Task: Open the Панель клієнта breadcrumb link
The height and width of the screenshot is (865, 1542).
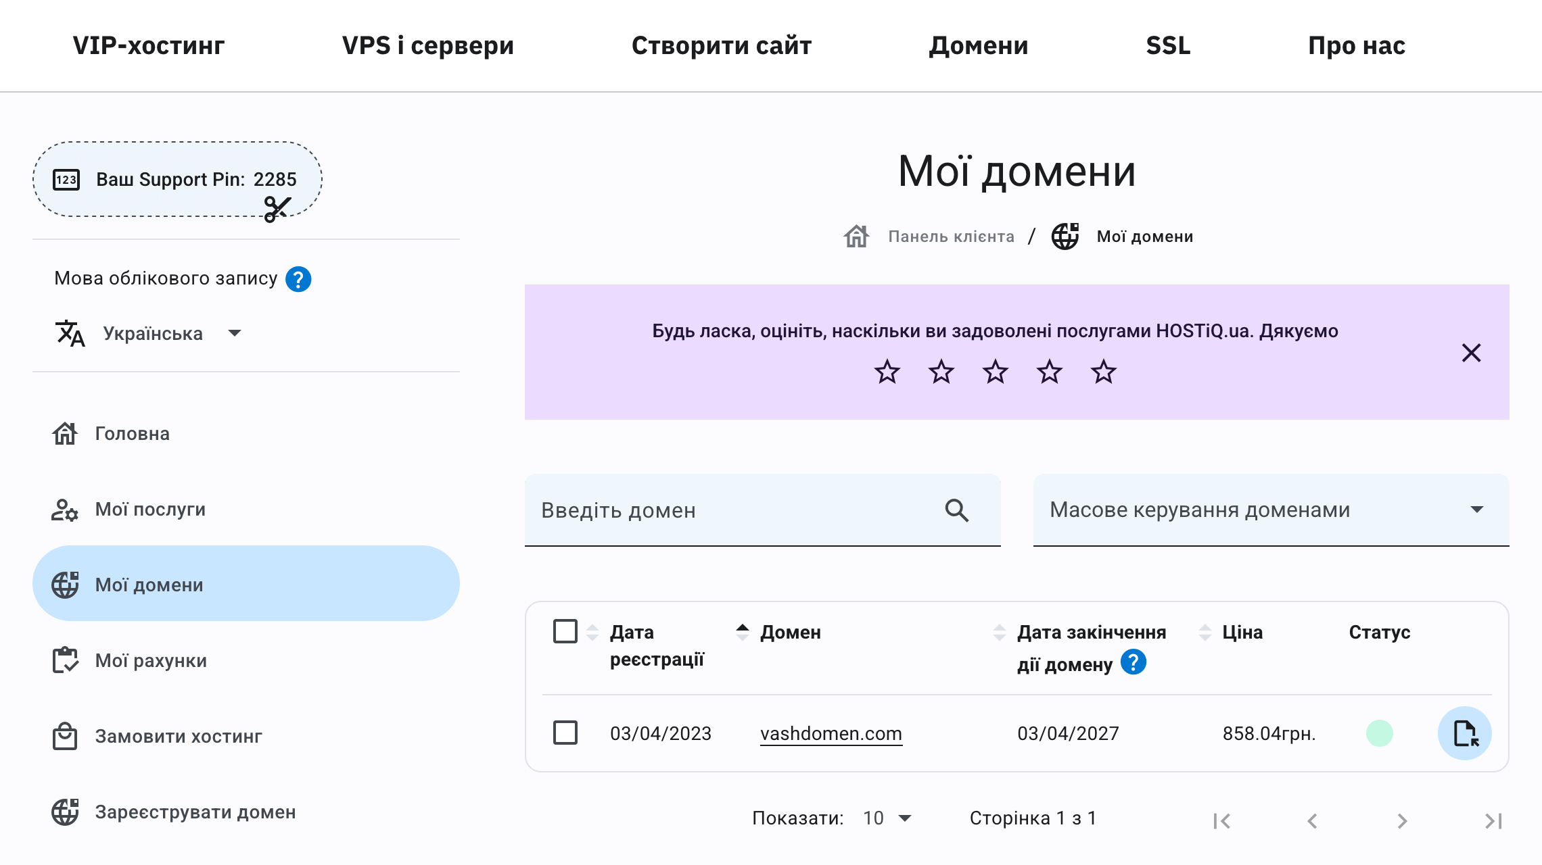Action: tap(950, 236)
